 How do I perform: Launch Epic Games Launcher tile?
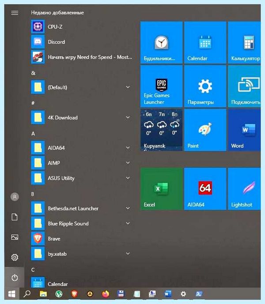point(161,86)
